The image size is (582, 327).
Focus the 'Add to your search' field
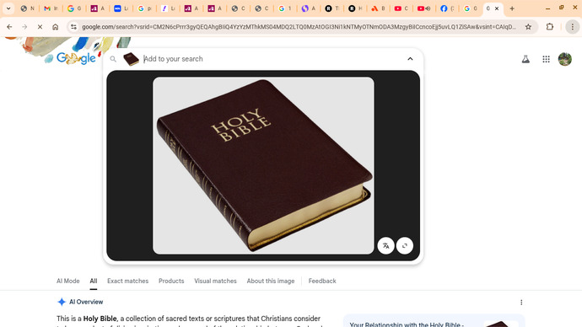point(272,59)
